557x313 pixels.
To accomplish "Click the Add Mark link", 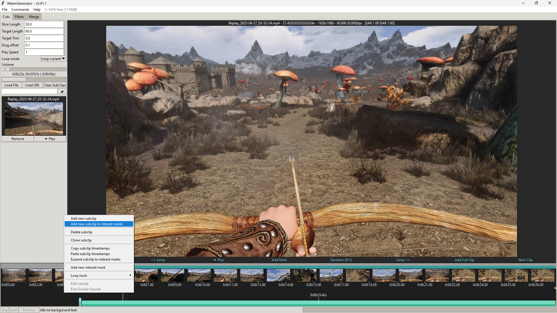I will (x=279, y=260).
